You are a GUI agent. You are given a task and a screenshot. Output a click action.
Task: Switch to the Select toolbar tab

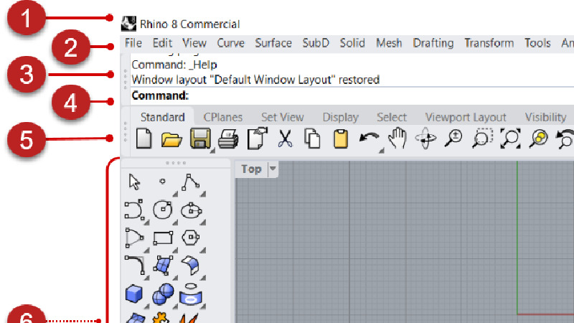click(x=392, y=117)
